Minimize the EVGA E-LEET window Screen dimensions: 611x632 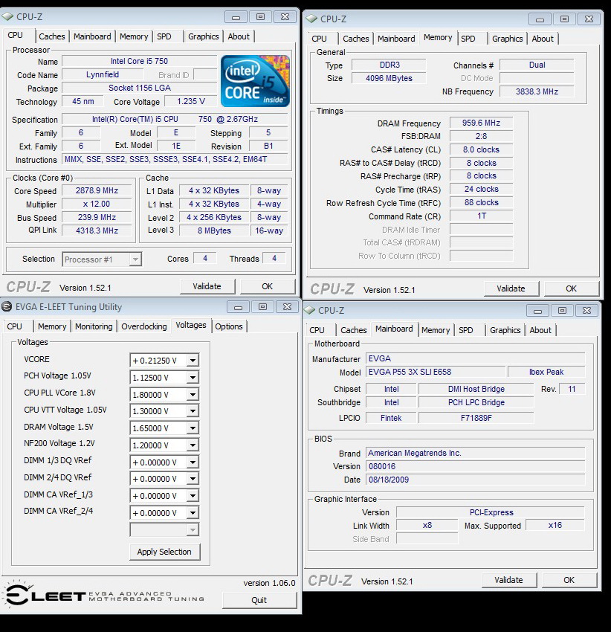238,307
